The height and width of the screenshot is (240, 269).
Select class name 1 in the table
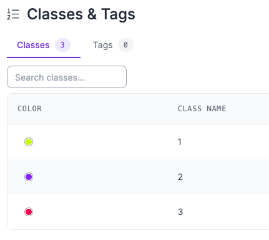pos(180,142)
